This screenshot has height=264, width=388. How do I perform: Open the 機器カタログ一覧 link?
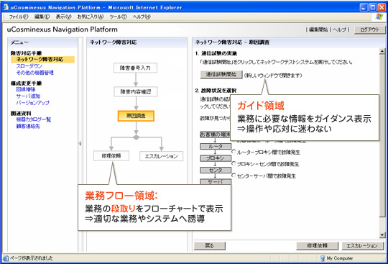(33, 119)
